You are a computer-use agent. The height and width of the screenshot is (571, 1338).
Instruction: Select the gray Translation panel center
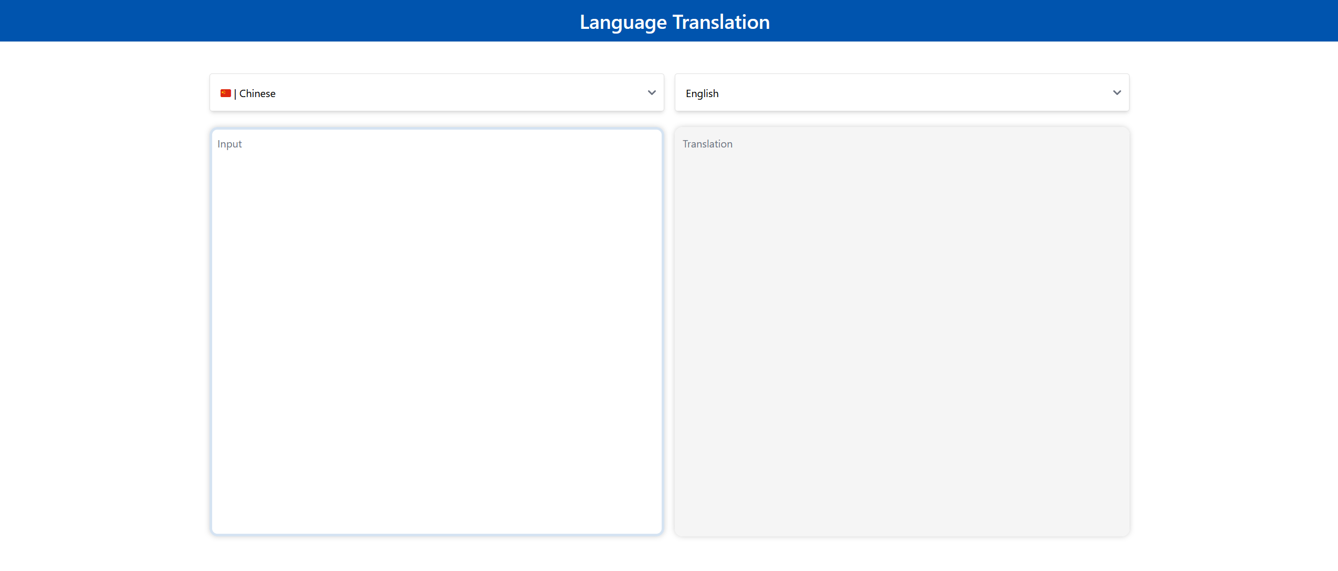point(902,332)
